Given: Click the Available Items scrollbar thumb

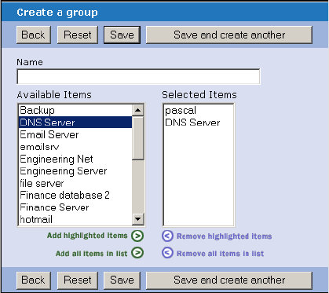Looking at the screenshot, I should point(138,138).
